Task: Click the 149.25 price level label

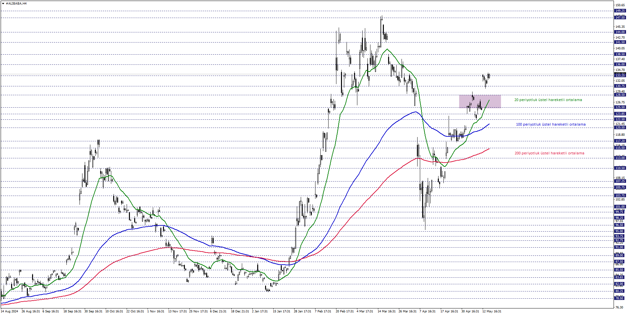Action: tap(620, 11)
